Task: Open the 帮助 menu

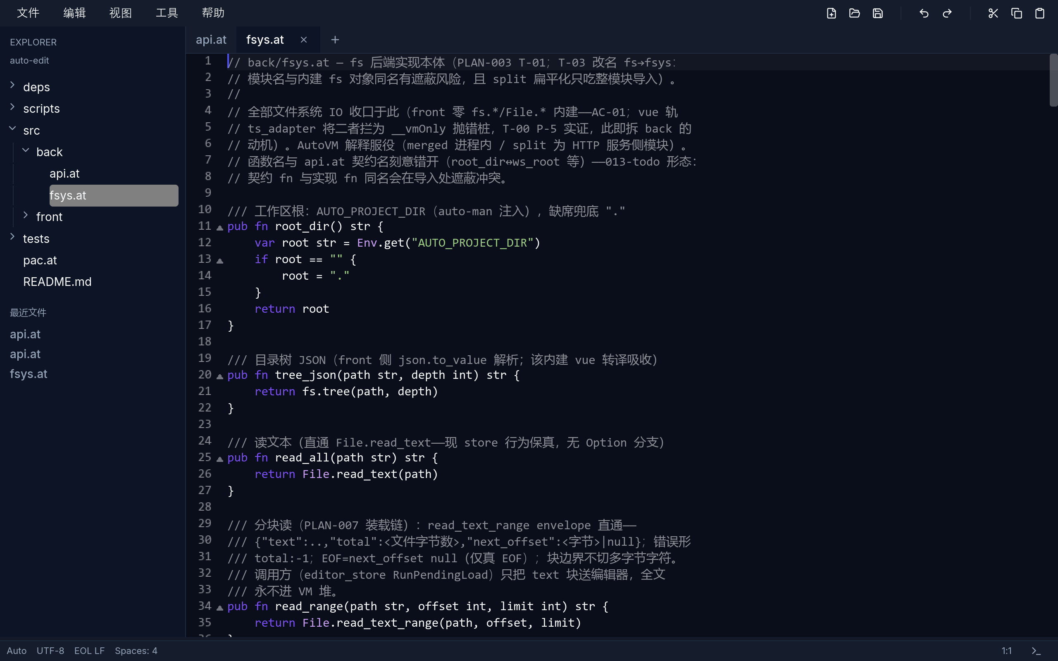Action: pyautogui.click(x=213, y=13)
